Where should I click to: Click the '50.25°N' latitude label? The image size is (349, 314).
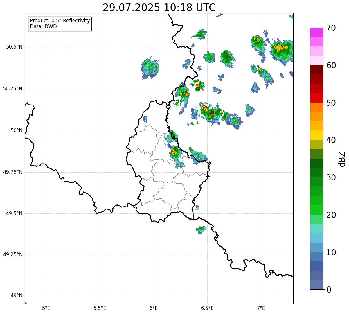click(x=13, y=89)
